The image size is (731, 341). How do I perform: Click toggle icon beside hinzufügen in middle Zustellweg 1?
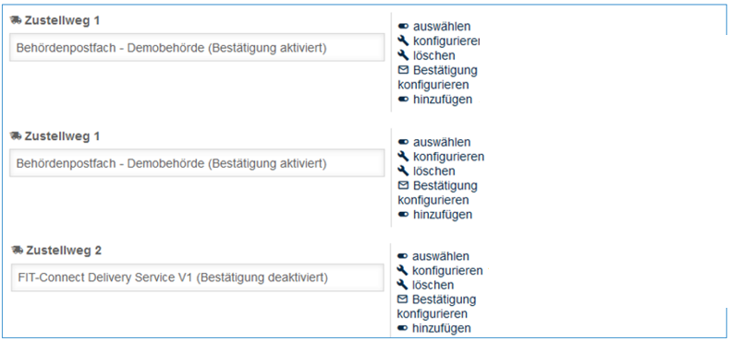tap(404, 215)
